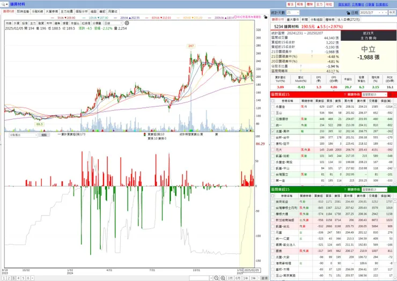Click the 買均價 column header in buy table
Screen dimensions: 397x281
coord(349,101)
